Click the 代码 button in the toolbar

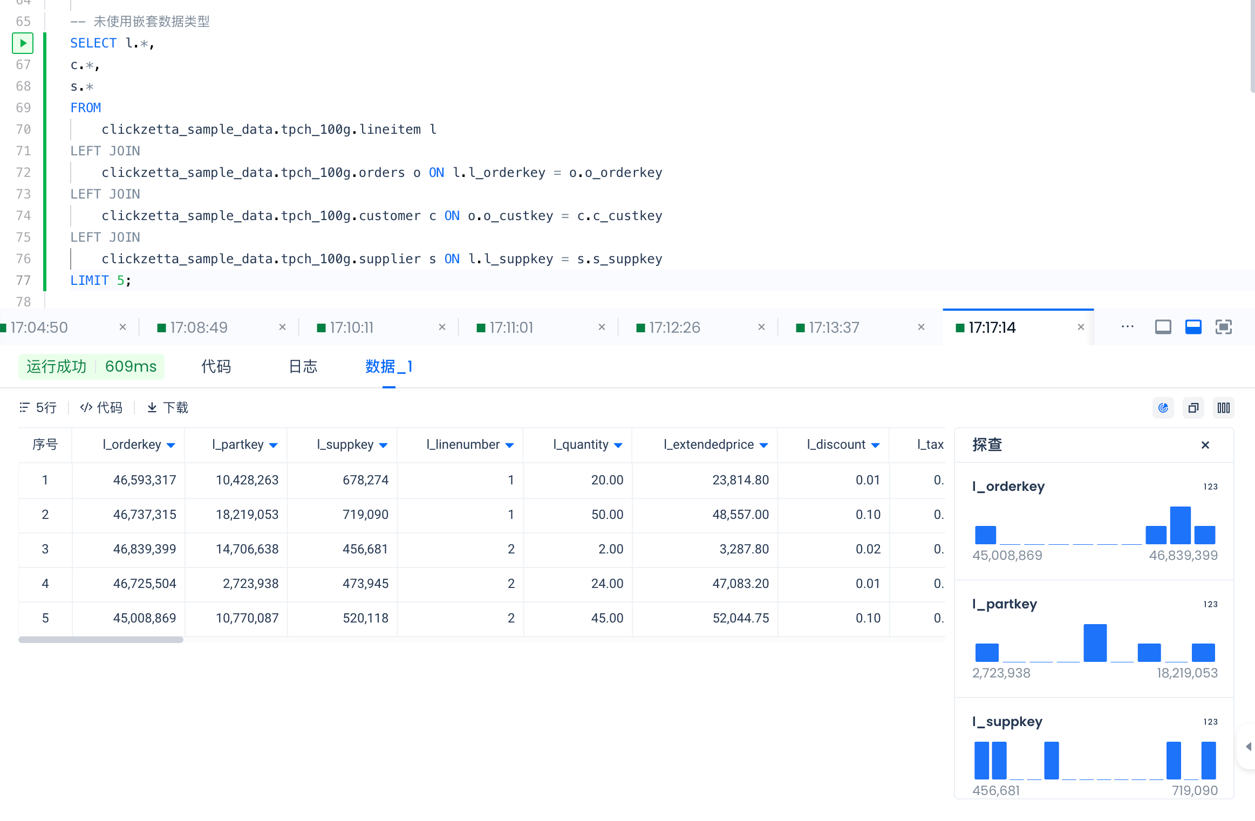click(101, 408)
